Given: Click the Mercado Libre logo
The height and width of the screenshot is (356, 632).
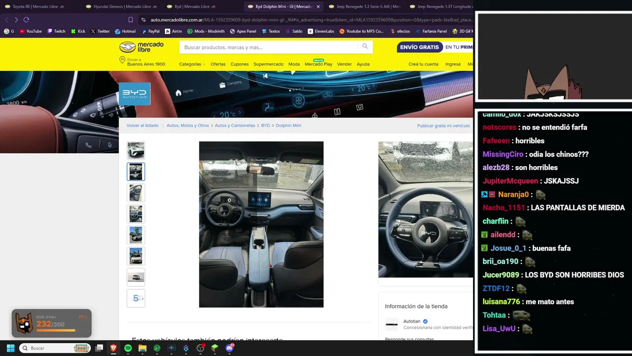Looking at the screenshot, I should [x=142, y=47].
